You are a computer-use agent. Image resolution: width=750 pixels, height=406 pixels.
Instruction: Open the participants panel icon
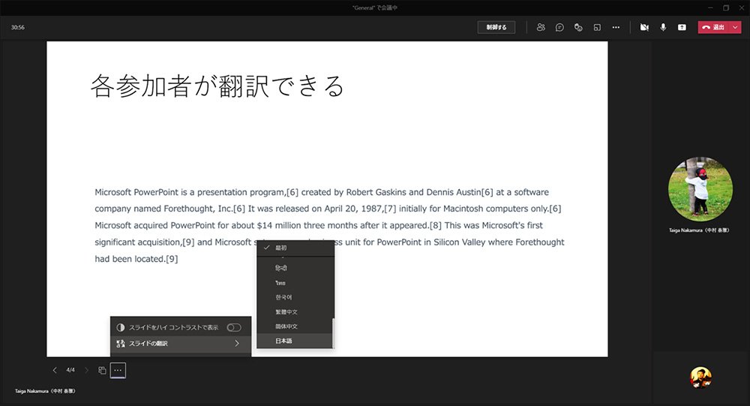pos(541,27)
